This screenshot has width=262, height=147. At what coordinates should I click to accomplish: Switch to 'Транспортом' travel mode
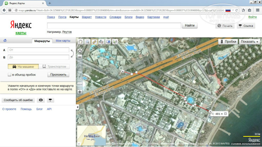pos(54,66)
